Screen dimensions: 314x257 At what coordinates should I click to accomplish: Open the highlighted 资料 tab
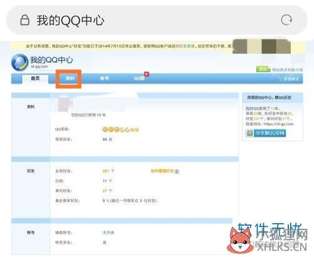pyautogui.click(x=70, y=78)
